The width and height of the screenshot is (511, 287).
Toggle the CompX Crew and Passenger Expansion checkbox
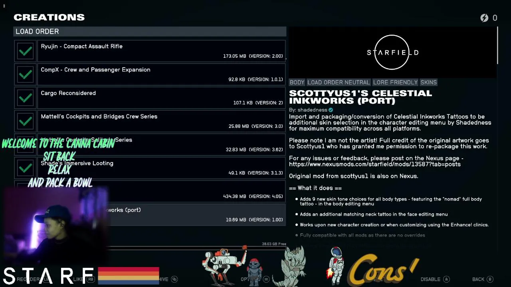pos(26,75)
